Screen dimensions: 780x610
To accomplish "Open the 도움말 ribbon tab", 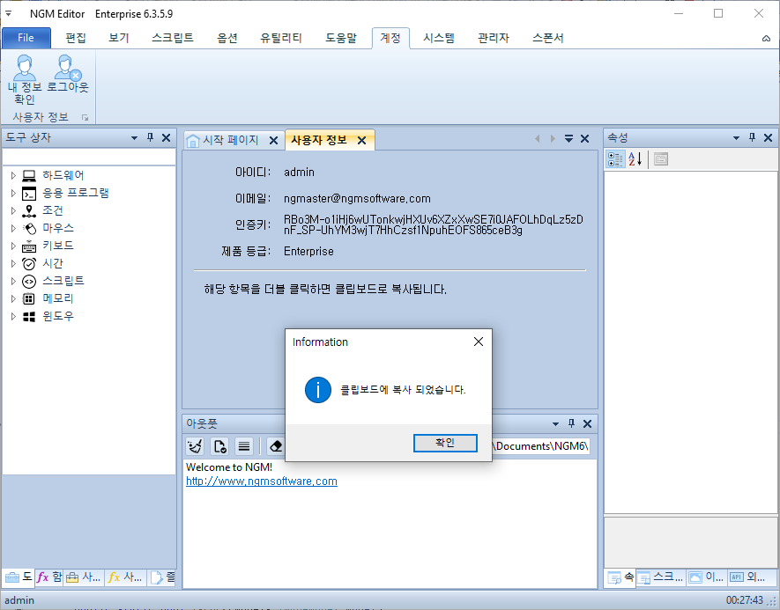I will tap(341, 38).
